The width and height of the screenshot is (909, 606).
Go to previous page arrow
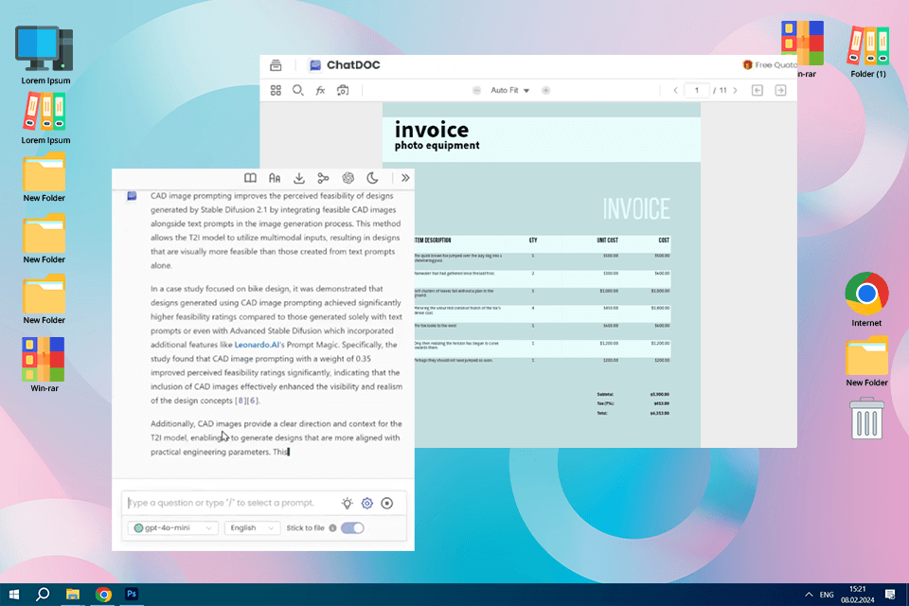(x=675, y=91)
